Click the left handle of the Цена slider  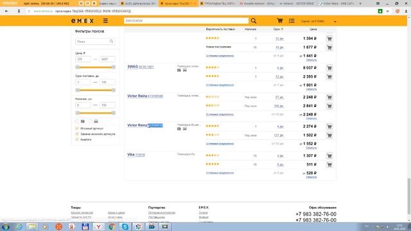(77, 67)
